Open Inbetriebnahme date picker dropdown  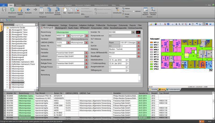[x=127, y=60]
